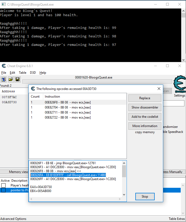Click More information button
Viewport: 186px width, 222px height.
pyautogui.click(x=145, y=126)
